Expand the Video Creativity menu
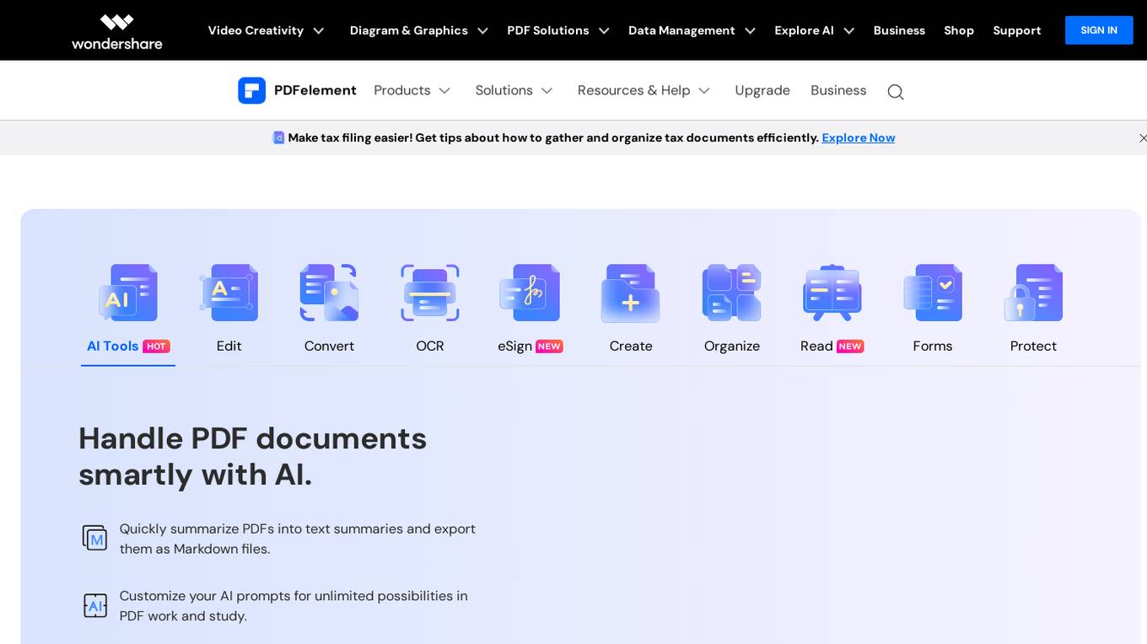 coord(266,30)
